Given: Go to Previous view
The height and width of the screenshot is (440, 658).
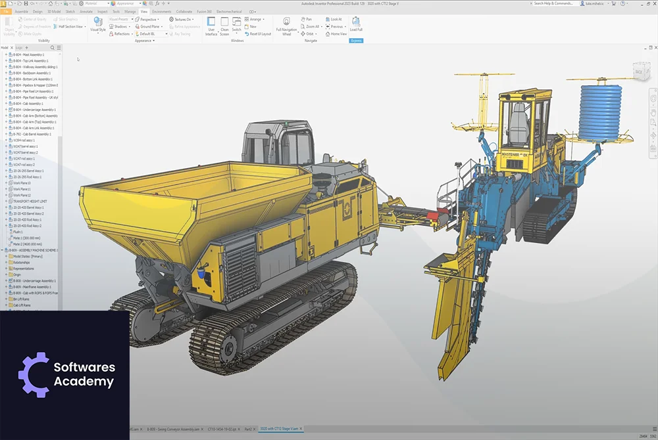Looking at the screenshot, I should (x=334, y=26).
